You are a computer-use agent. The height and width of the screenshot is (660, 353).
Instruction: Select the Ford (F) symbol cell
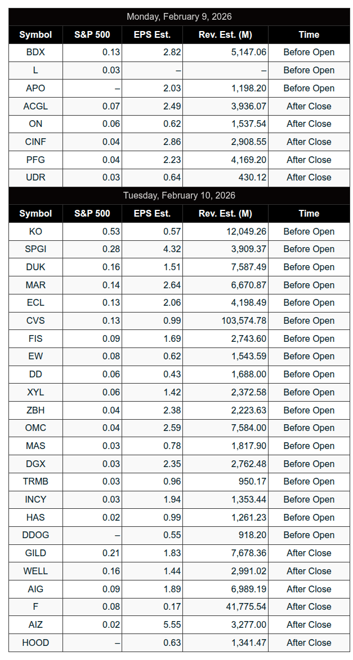tap(35, 607)
